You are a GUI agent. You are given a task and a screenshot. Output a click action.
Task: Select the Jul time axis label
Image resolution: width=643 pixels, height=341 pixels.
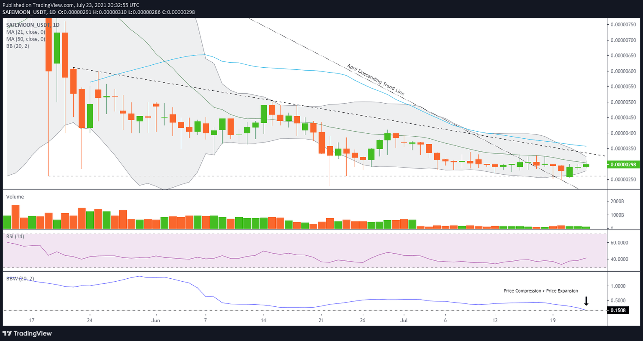tap(404, 320)
